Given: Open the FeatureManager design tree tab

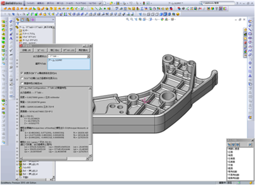Looking at the screenshot, I should 17,20.
